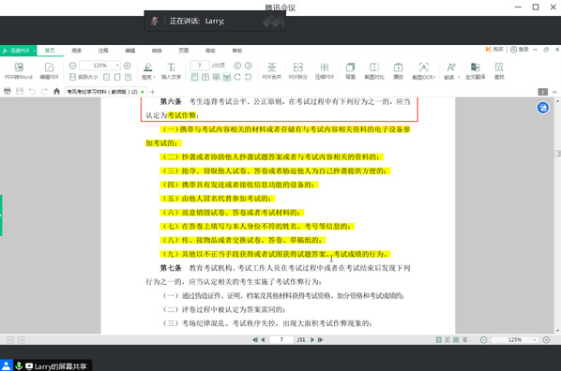The width and height of the screenshot is (561, 371).
Task: Open the 截图OCR dropdown arrow
Action: tap(434, 77)
